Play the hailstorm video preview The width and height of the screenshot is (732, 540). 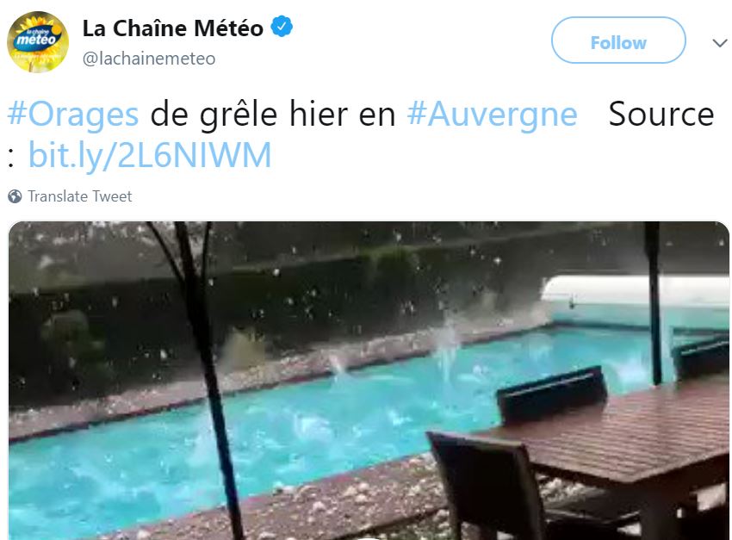tap(369, 381)
